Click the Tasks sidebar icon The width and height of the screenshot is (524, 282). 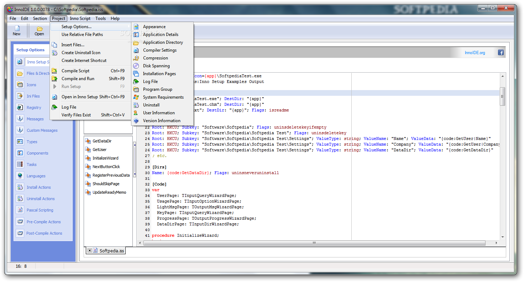[x=20, y=164]
